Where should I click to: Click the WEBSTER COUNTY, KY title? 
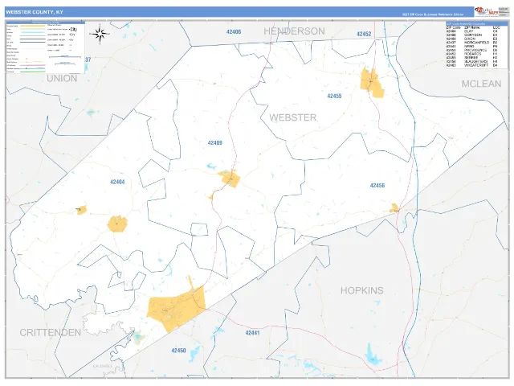[x=35, y=12]
